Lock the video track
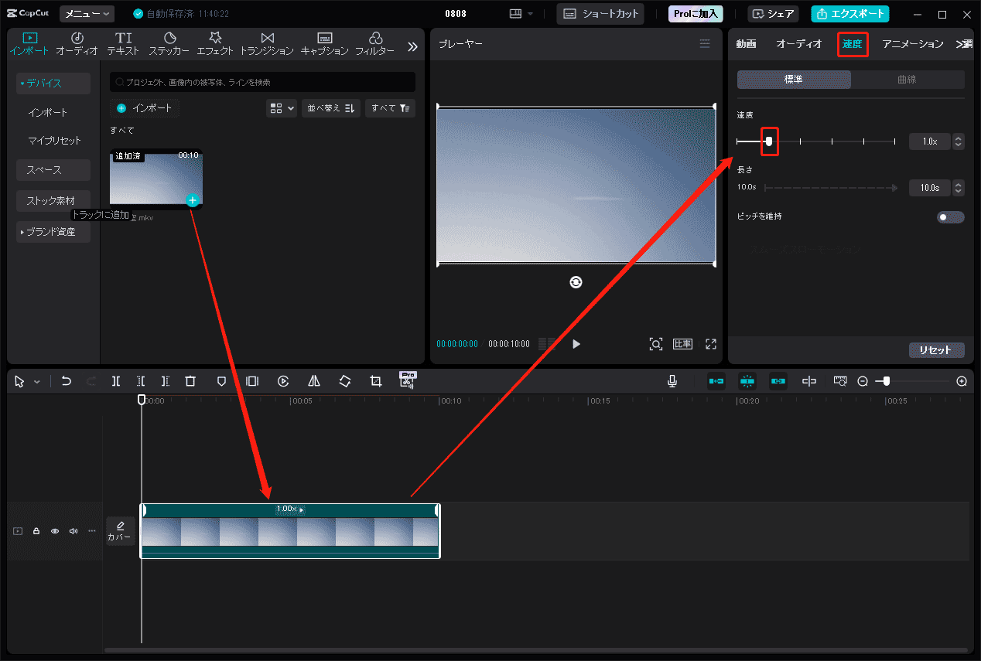This screenshot has width=981, height=661. 36,531
